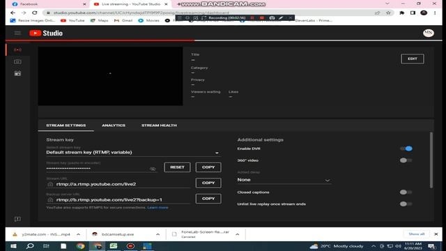Open the Maps bookmark
The width and height of the screenshot is (446, 251).
point(99,20)
